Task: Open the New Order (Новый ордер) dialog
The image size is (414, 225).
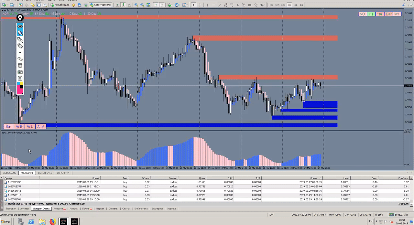Action: pos(60,5)
